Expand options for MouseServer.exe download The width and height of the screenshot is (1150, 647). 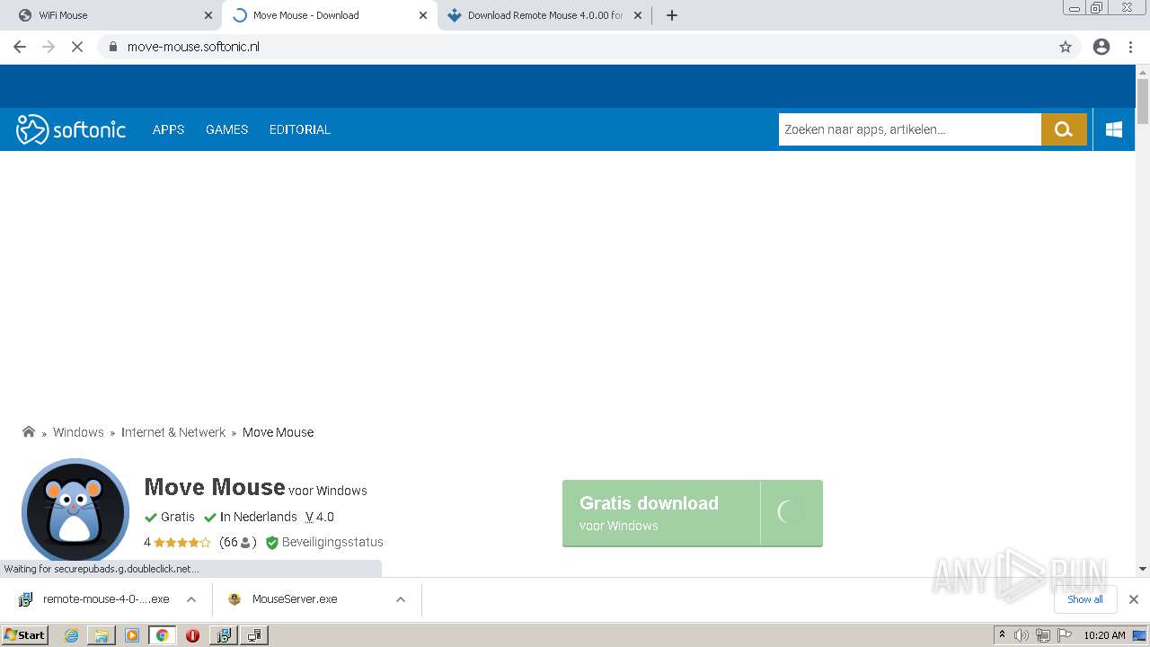pyautogui.click(x=401, y=599)
